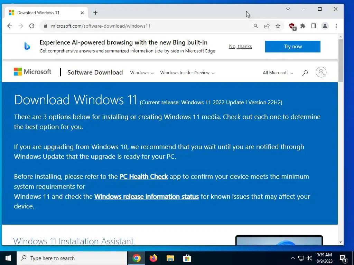
Task: Click the Microsoft site search magnifier
Action: [305, 72]
